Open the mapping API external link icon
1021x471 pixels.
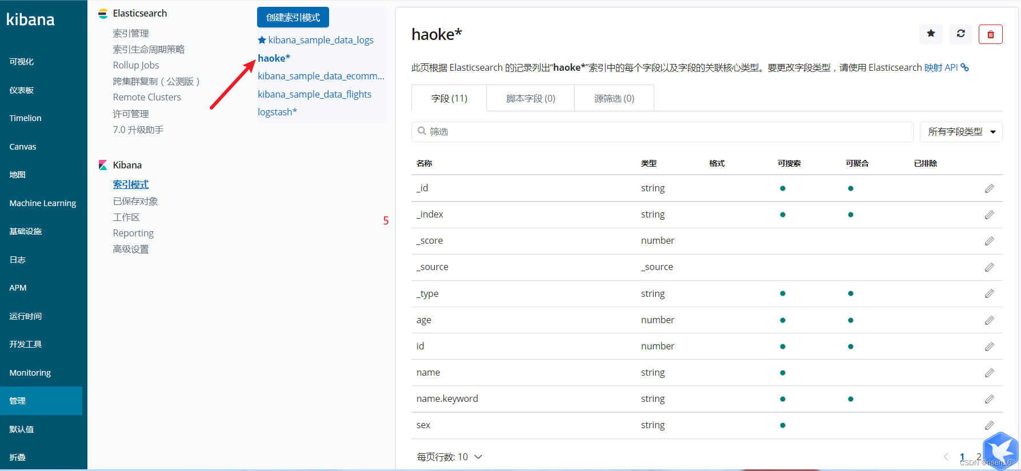pos(965,67)
